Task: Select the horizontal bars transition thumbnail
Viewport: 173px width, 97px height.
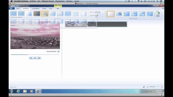Action: click(14, 14)
